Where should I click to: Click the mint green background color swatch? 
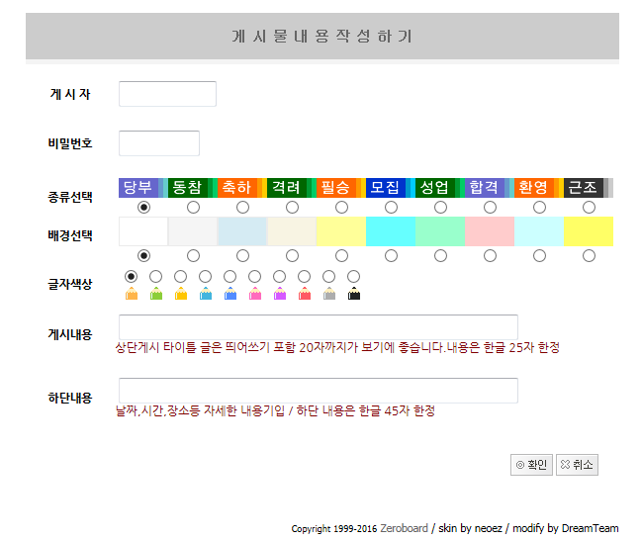[x=440, y=231]
